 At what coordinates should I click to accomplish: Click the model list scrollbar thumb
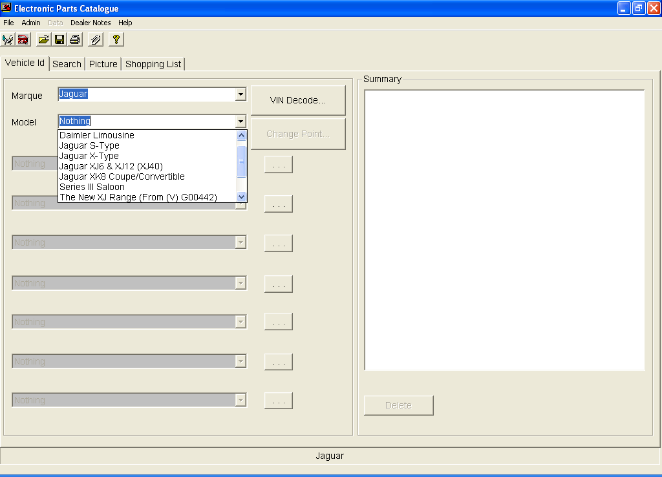(242, 162)
